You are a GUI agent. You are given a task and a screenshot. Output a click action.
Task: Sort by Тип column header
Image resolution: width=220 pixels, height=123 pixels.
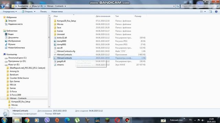[117, 16]
